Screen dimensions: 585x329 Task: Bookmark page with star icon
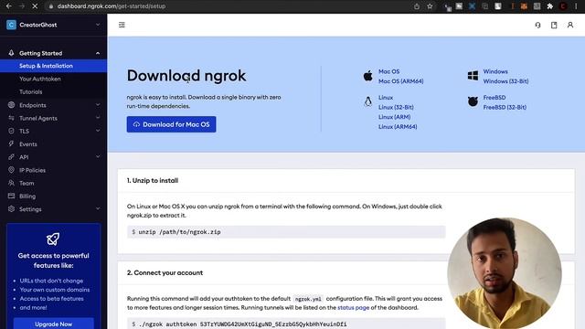430,6
